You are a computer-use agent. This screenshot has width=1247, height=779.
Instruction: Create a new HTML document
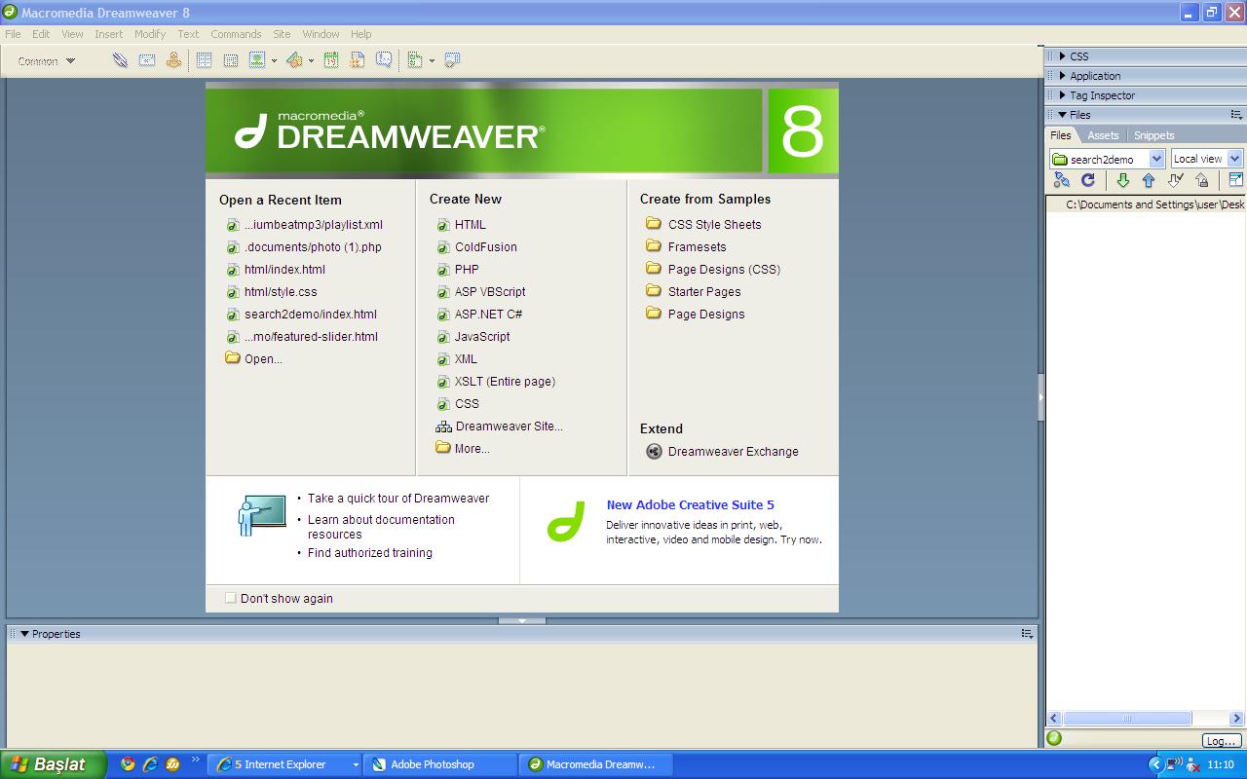470,225
